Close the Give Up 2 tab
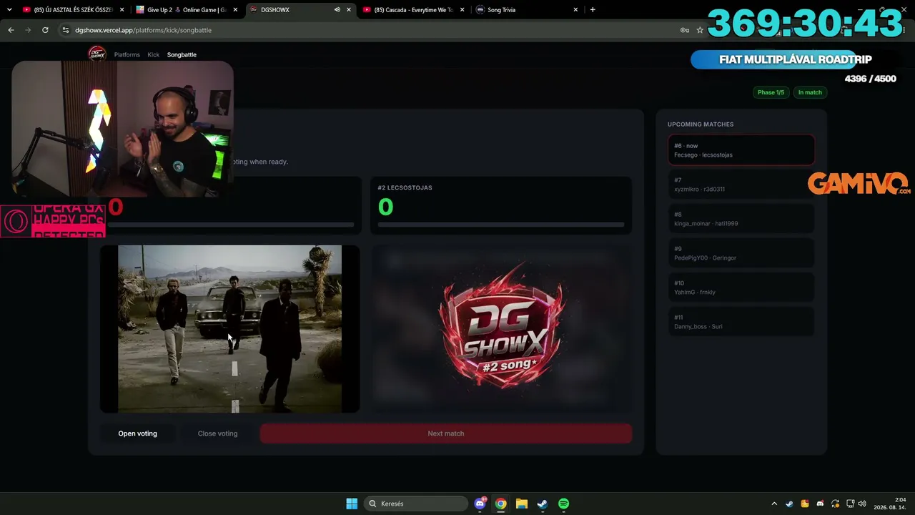The height and width of the screenshot is (515, 915). point(235,10)
